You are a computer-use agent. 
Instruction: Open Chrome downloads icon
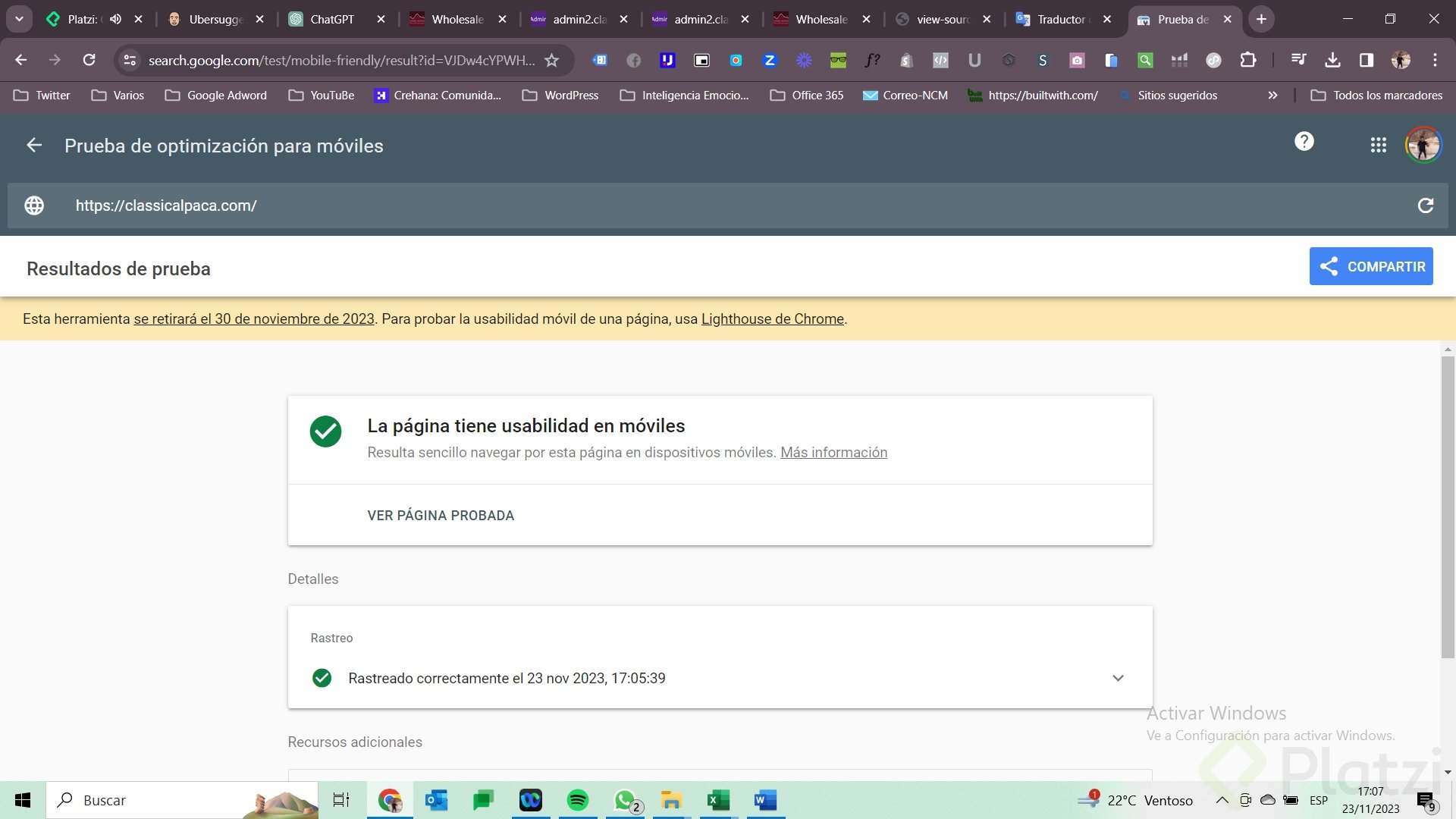point(1332,60)
